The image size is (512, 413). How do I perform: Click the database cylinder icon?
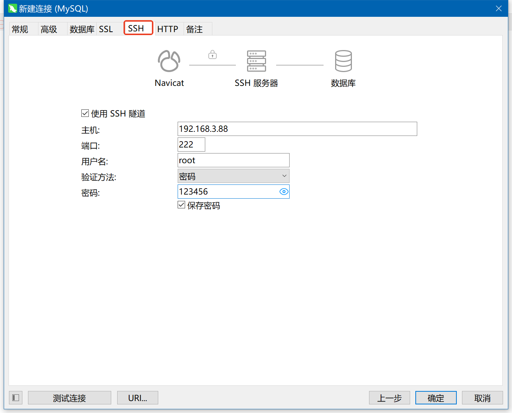click(343, 61)
